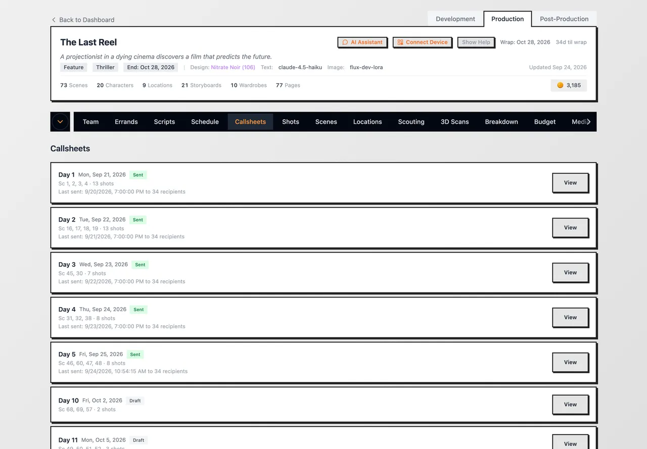Click the 21 Storyboards stat

coord(201,85)
